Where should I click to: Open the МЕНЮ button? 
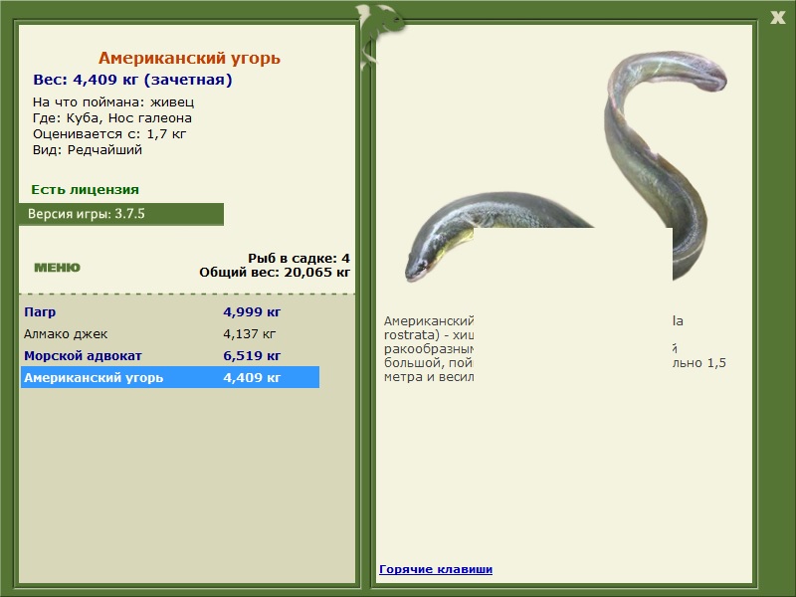tap(57, 268)
